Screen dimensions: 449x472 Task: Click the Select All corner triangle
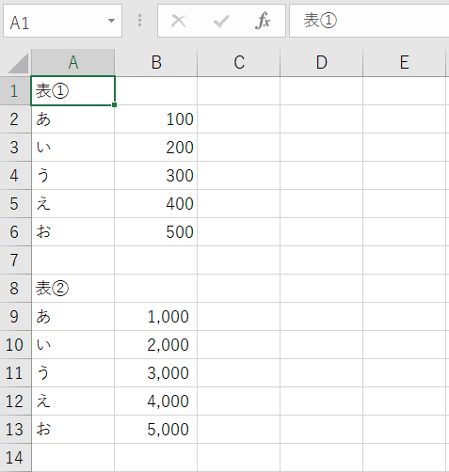click(x=18, y=63)
